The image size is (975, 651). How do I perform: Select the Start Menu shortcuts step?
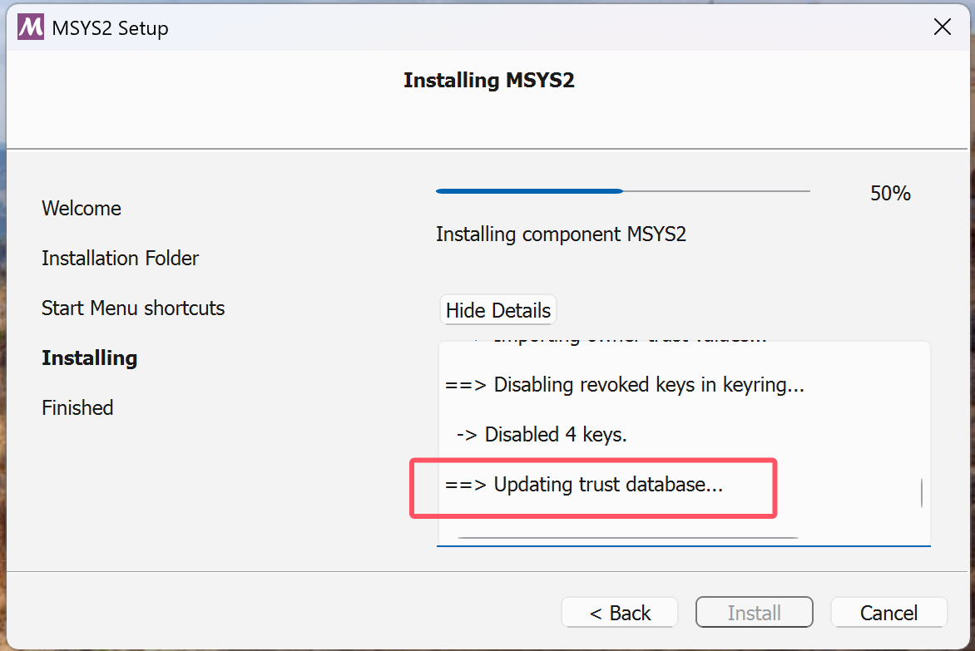pyautogui.click(x=133, y=308)
